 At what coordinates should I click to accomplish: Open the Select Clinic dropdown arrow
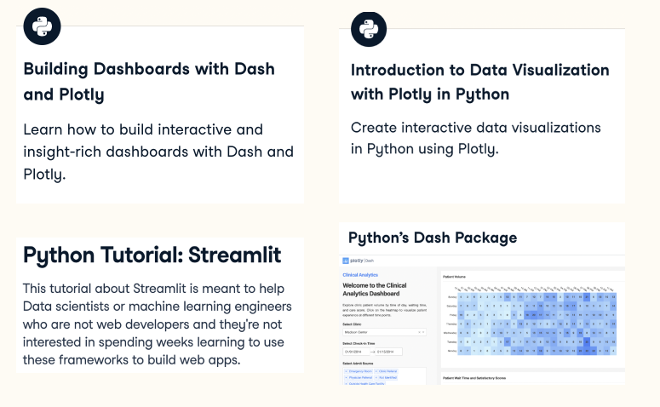pos(423,332)
